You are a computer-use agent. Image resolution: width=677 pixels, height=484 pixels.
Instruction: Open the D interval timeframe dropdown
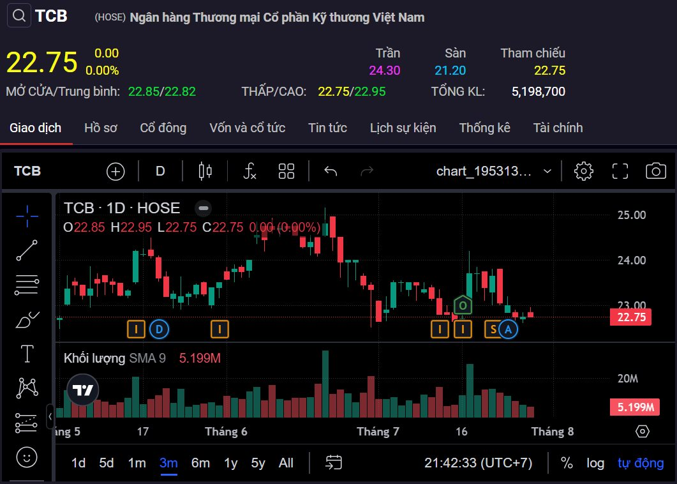[x=160, y=171]
